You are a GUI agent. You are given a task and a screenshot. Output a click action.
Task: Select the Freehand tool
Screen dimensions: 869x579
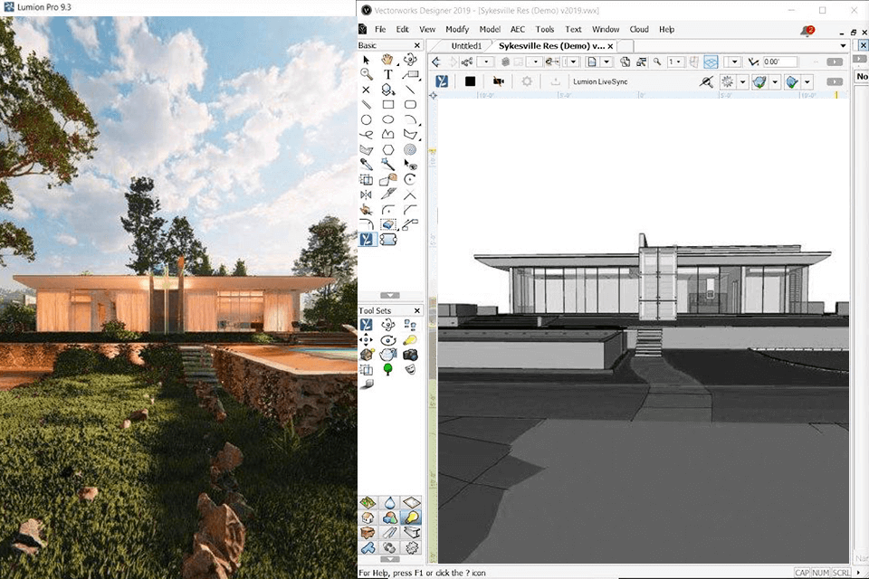click(366, 134)
